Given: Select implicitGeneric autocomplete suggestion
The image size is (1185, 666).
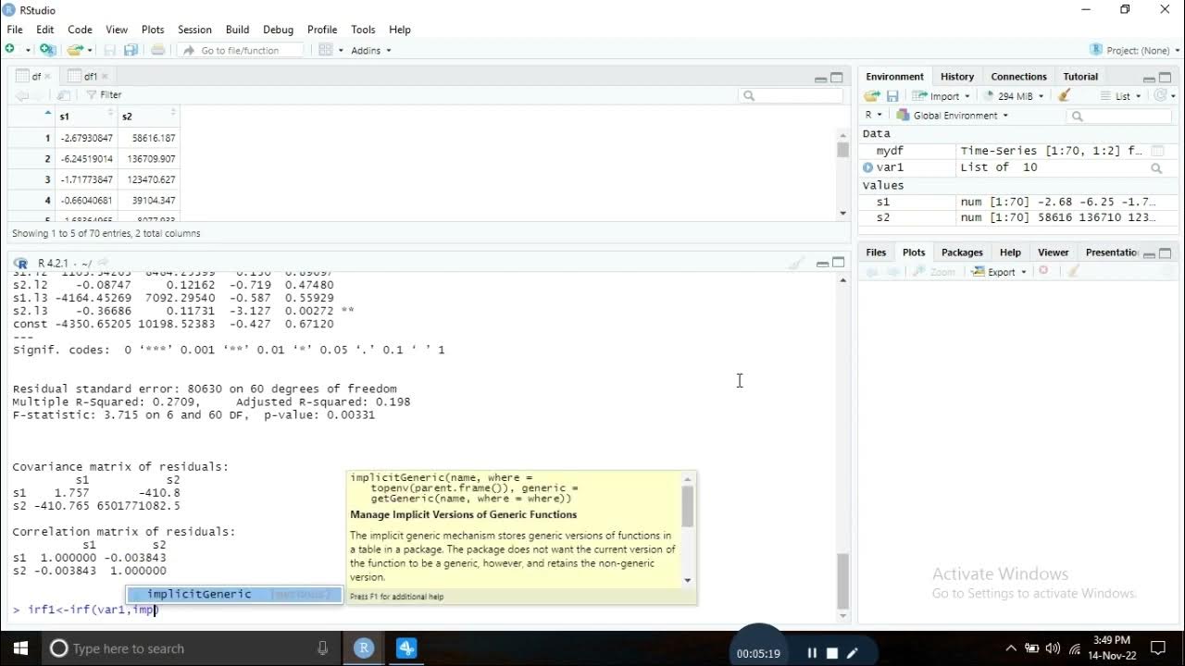Looking at the screenshot, I should point(234,595).
